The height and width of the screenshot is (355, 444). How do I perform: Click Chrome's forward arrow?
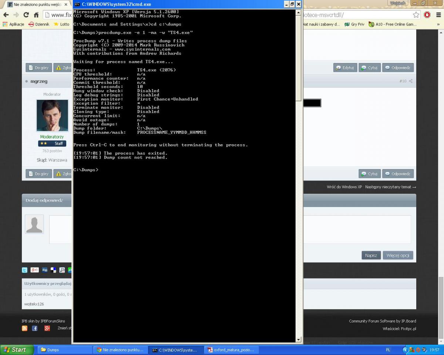coord(16,15)
